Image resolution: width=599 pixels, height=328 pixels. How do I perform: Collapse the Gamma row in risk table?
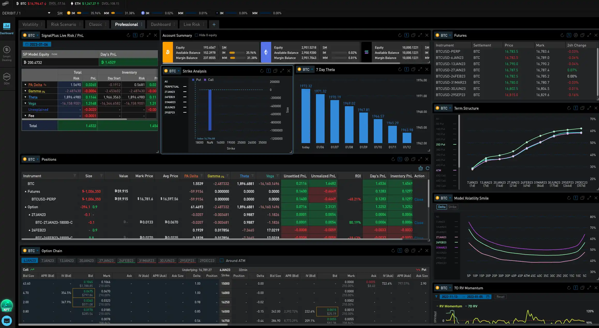click(x=25, y=91)
